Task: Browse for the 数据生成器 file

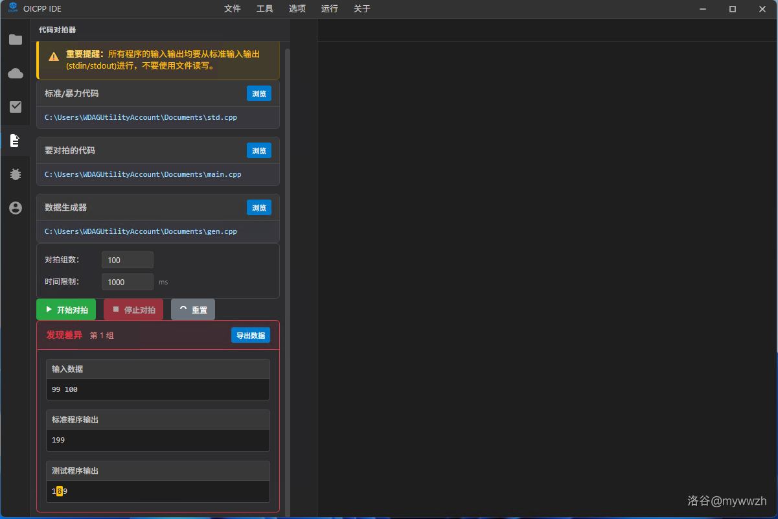Action: coord(259,208)
